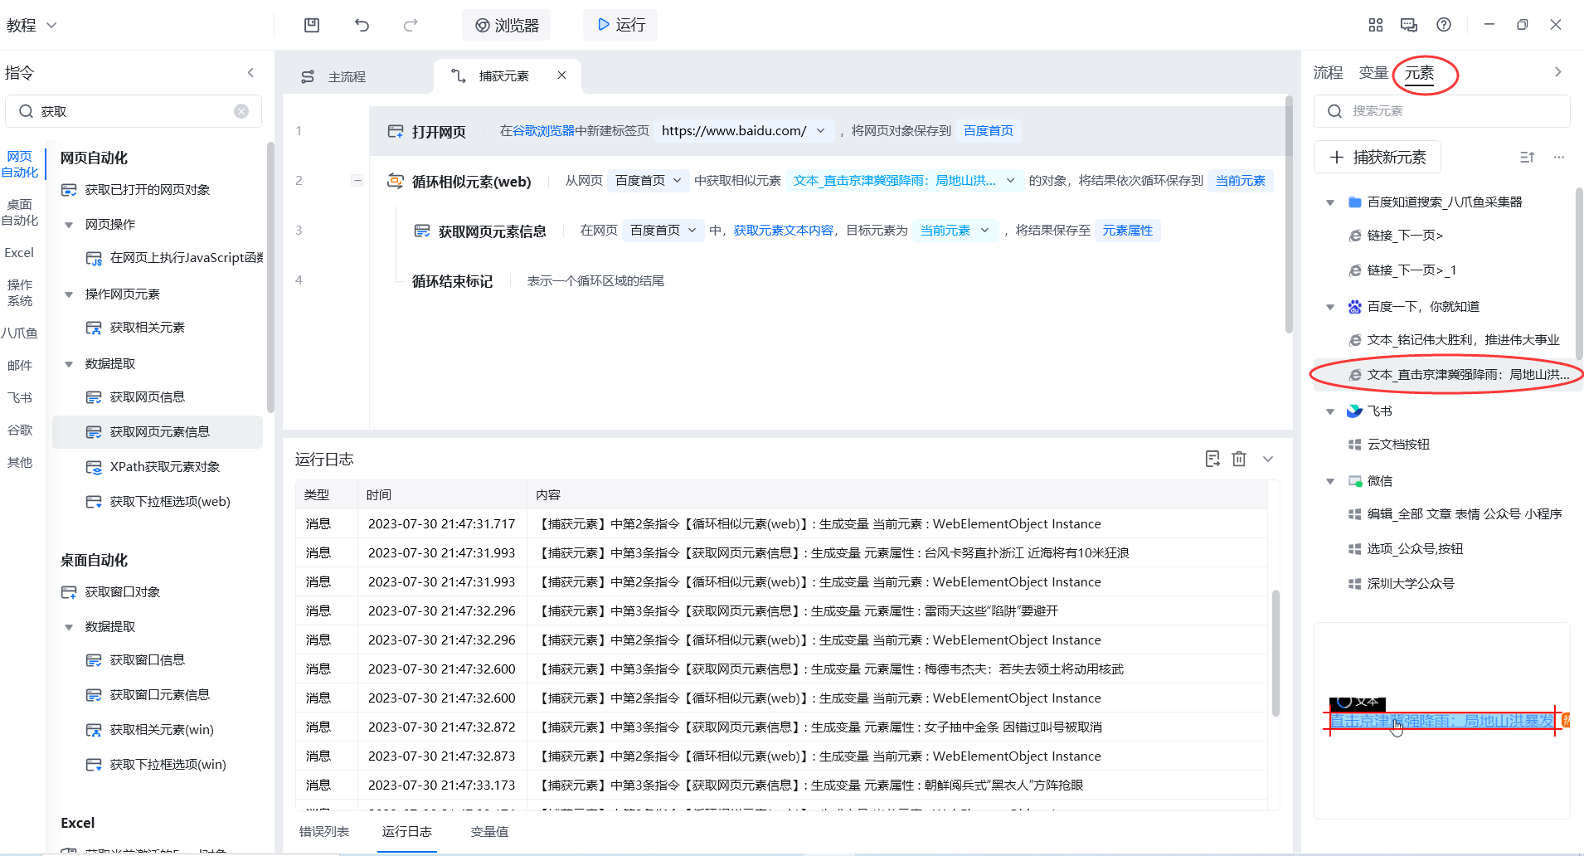Select the 八爪鱼 category in sidebar

pyautogui.click(x=20, y=333)
